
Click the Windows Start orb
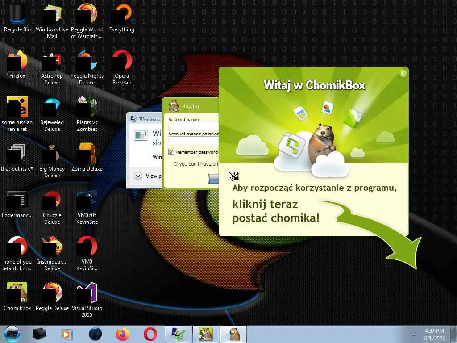click(x=12, y=334)
